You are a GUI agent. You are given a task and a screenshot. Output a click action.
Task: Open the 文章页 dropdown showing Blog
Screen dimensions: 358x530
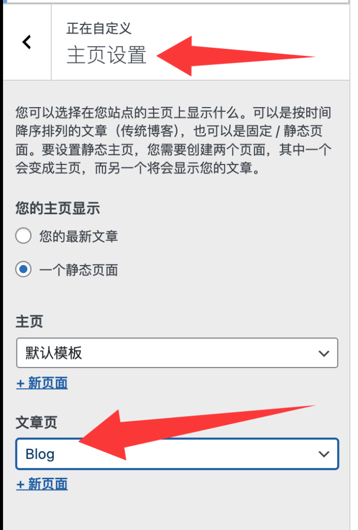pyautogui.click(x=177, y=454)
